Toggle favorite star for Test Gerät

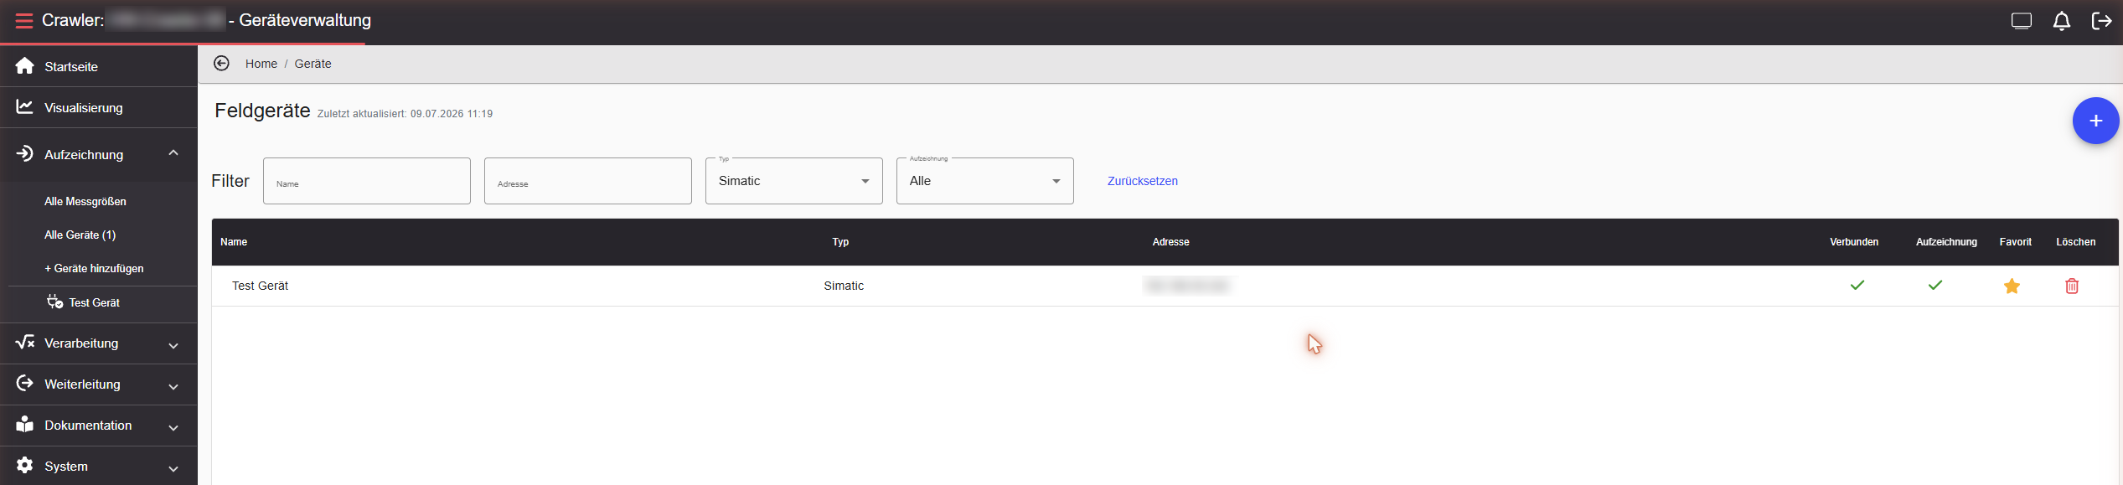[x=2011, y=286]
